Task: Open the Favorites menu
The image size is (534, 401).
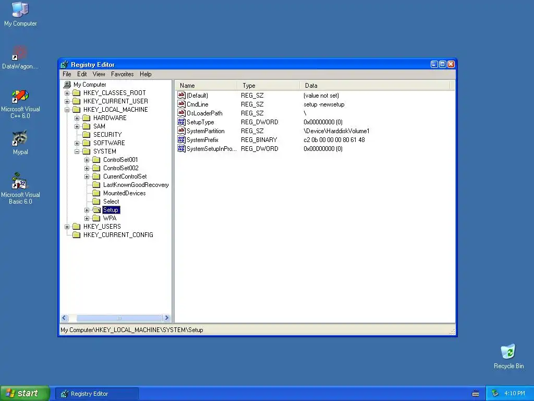Action: [122, 74]
